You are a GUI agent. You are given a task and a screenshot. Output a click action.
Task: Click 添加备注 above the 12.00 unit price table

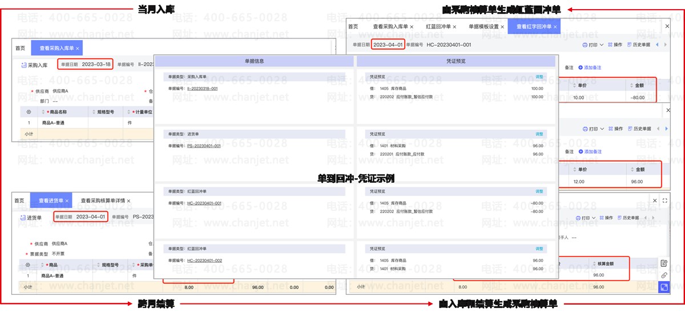tap(590, 151)
